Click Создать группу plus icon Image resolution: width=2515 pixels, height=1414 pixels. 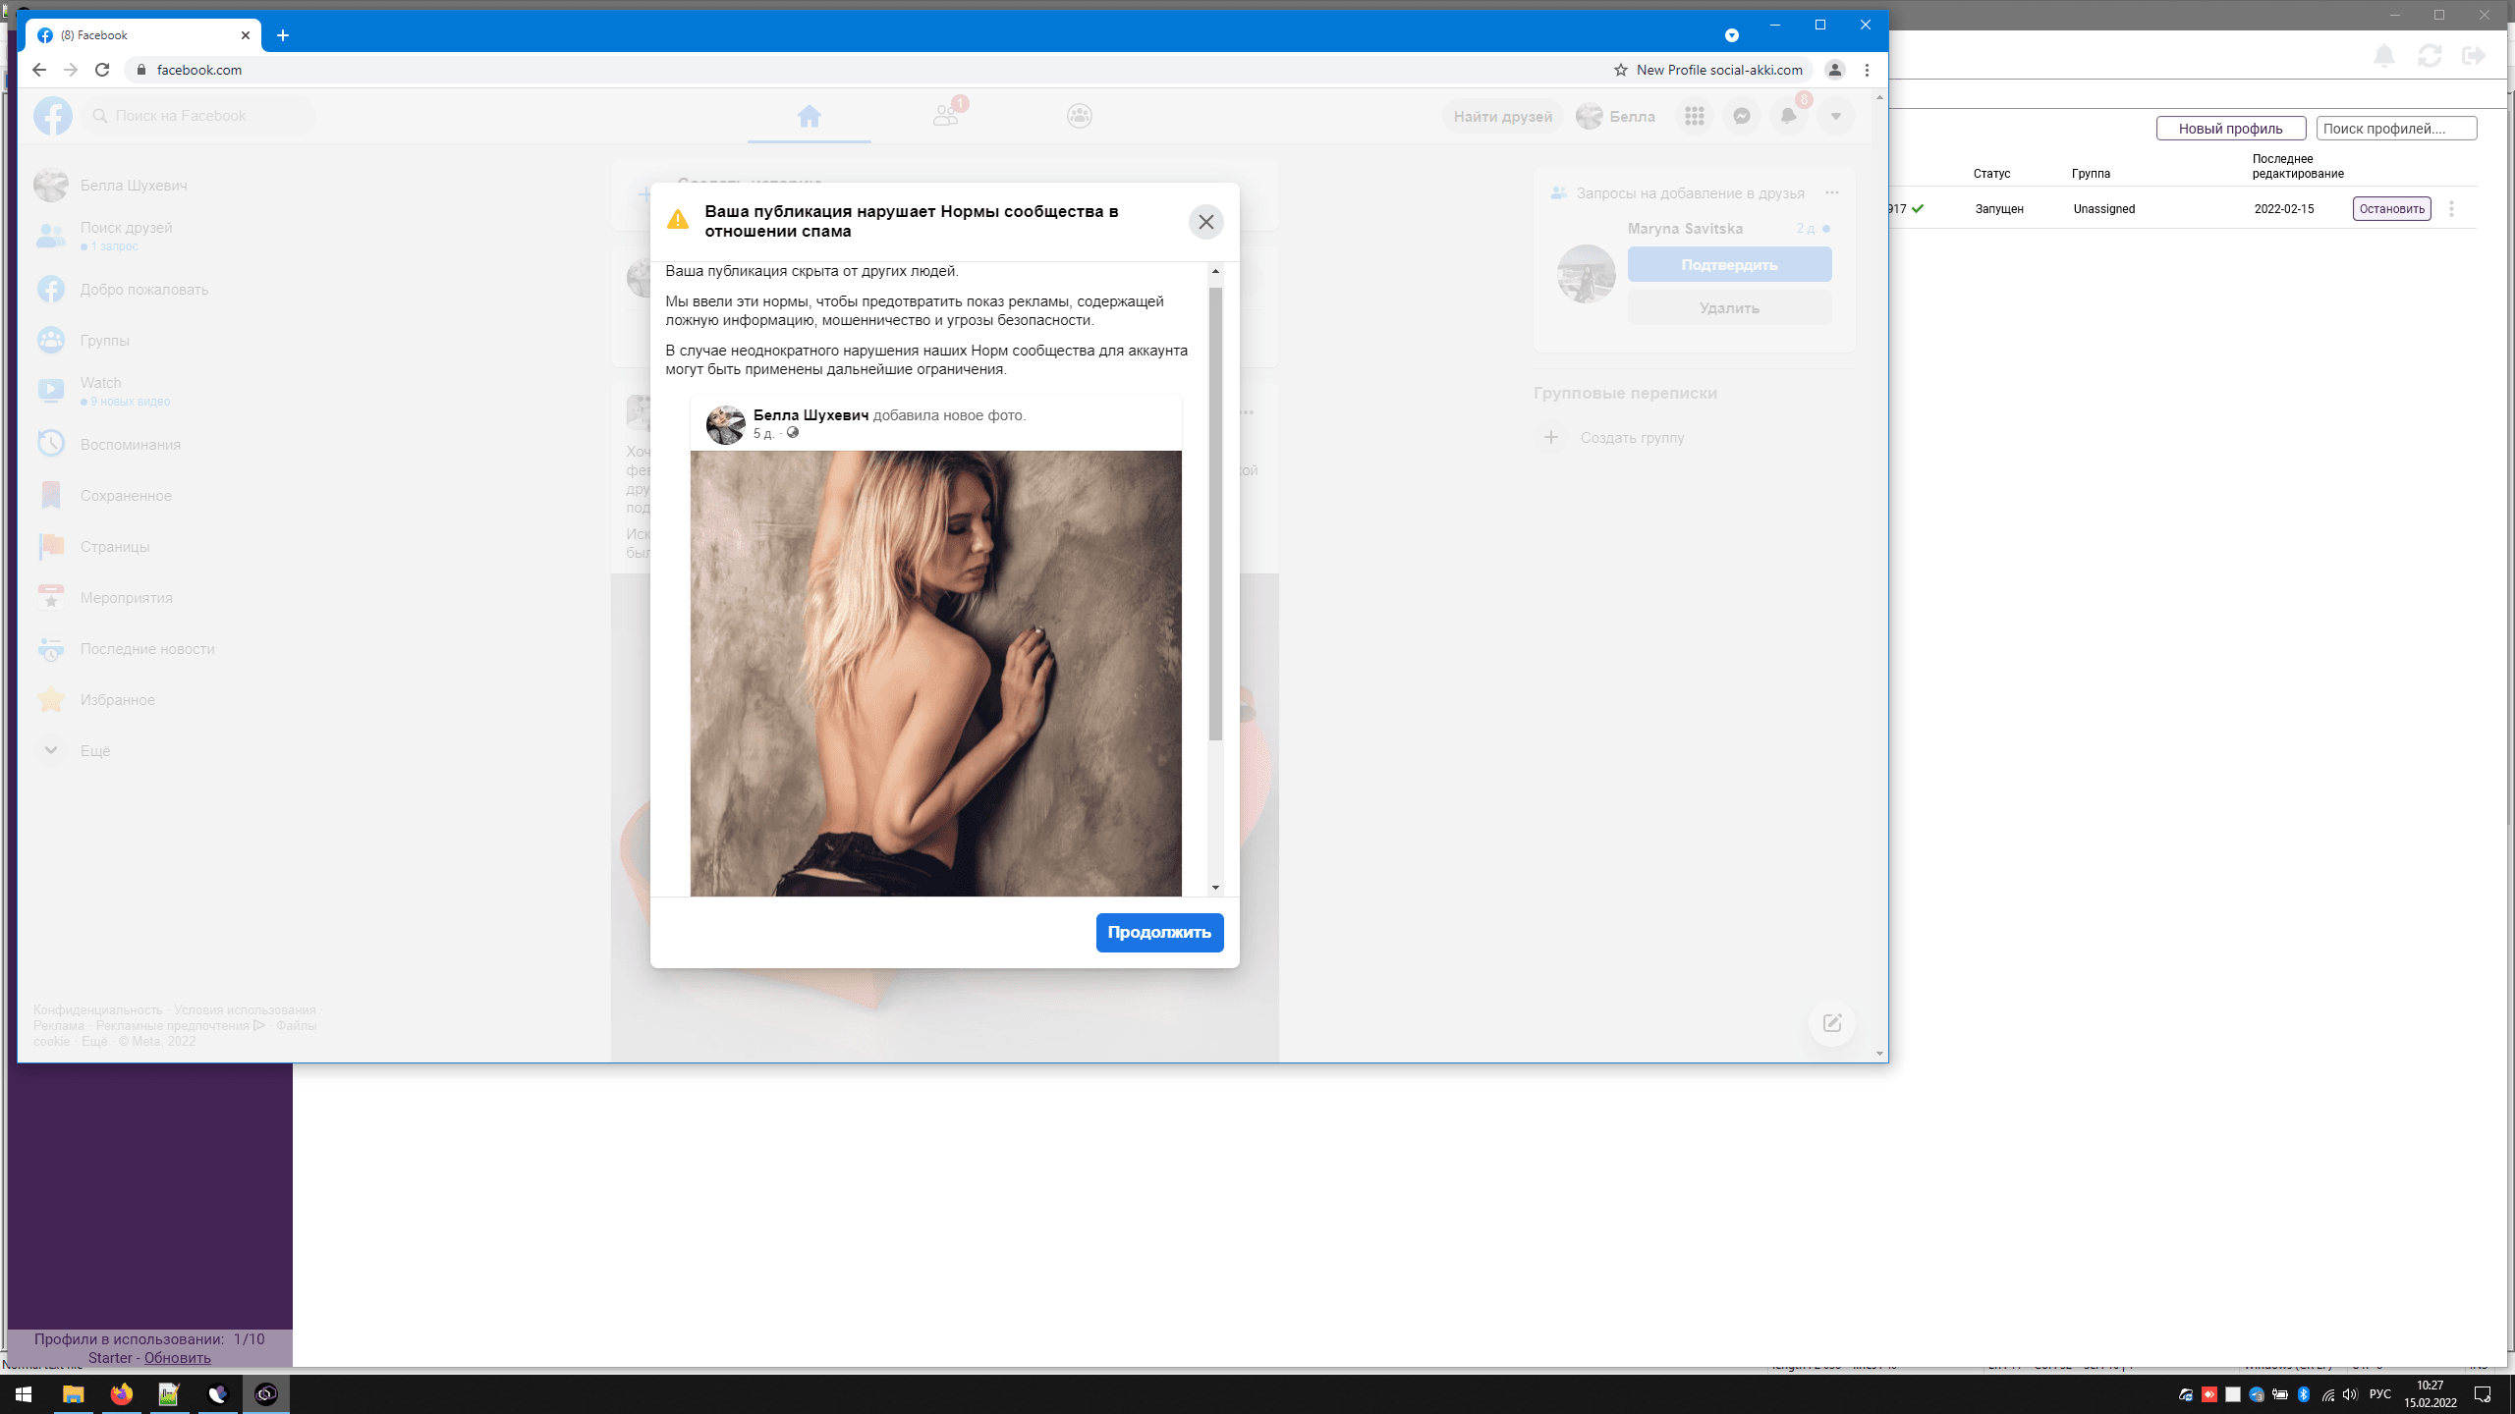(x=1551, y=437)
